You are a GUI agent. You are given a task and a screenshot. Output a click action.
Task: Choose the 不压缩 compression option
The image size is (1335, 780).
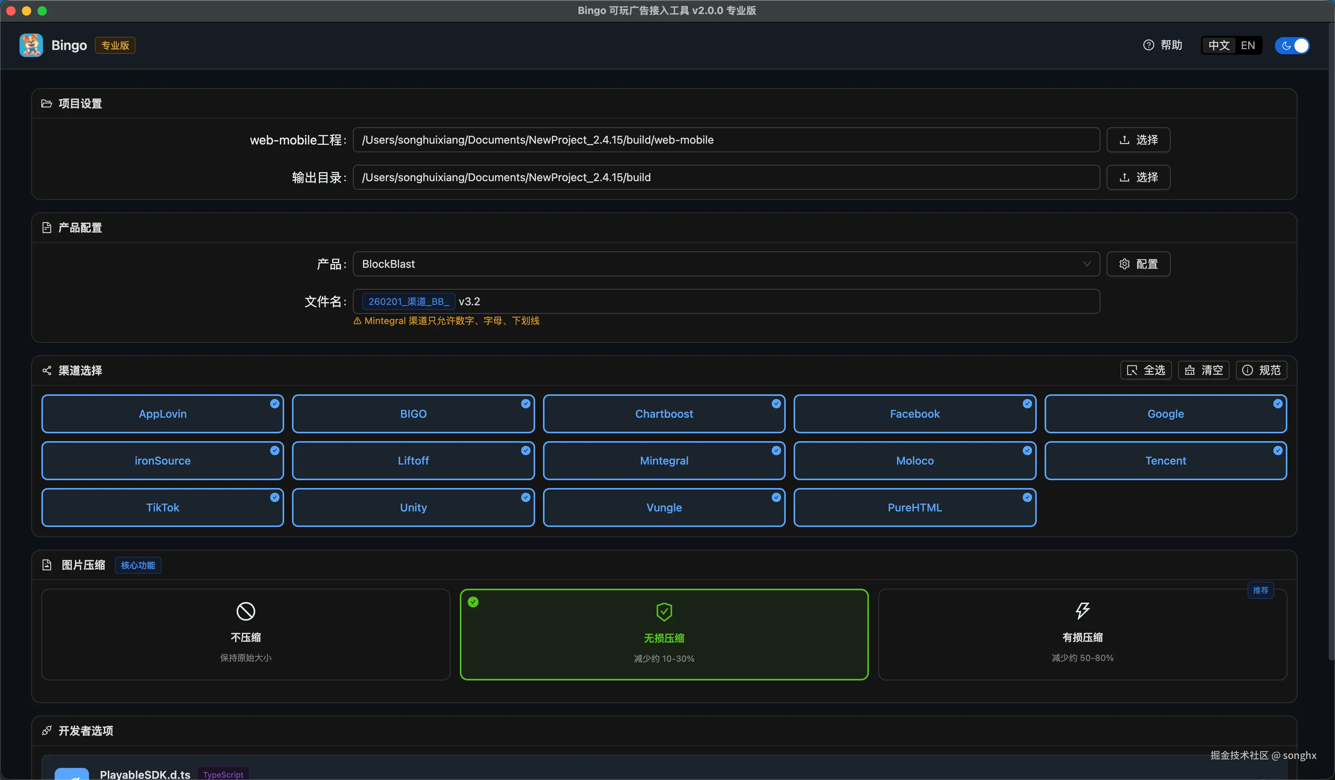[246, 634]
